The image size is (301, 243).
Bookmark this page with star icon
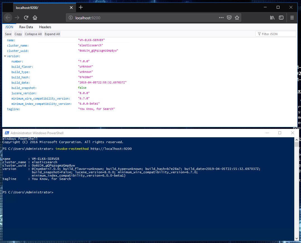click(237, 18)
